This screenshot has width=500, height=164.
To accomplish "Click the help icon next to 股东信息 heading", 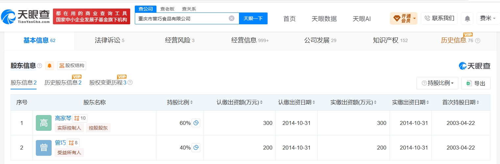I will (39, 66).
